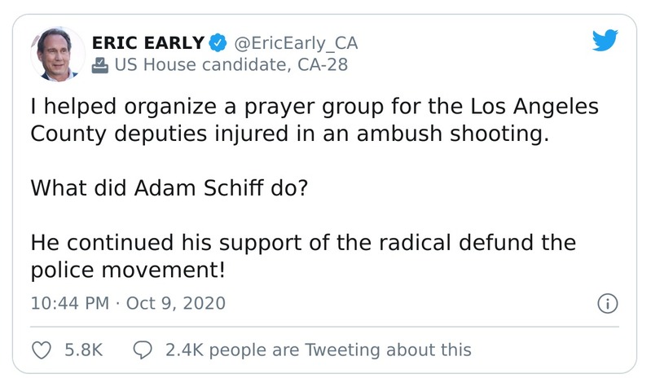Click the ballot box candidate icon
This screenshot has width=651, height=387.
pyautogui.click(x=99, y=65)
